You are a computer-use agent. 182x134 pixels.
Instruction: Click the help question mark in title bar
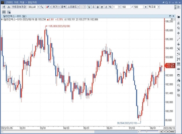coord(170,2)
